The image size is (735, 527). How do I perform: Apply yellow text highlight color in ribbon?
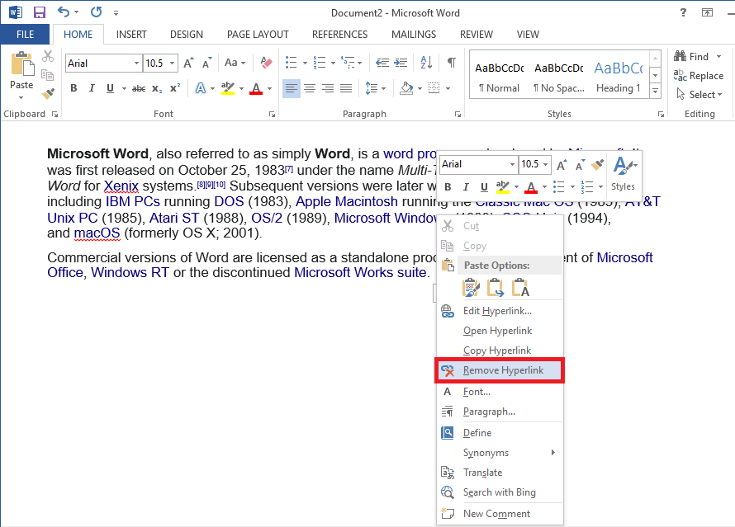[228, 88]
